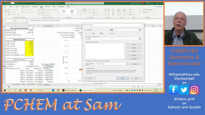205x115 pixels.
Task: Click the Reset All button
Action: [134, 55]
